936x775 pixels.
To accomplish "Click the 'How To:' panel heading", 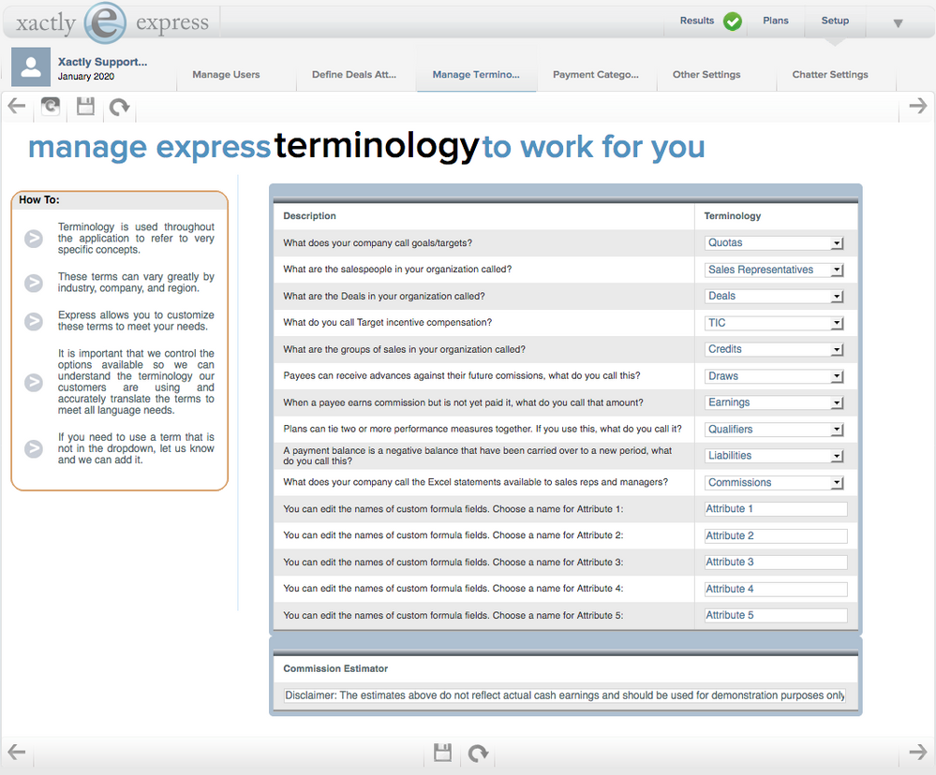I will [38, 199].
